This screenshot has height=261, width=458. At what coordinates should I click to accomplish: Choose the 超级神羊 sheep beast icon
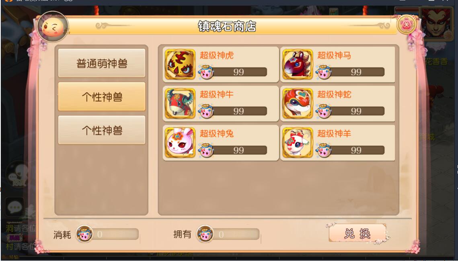[x=298, y=142]
